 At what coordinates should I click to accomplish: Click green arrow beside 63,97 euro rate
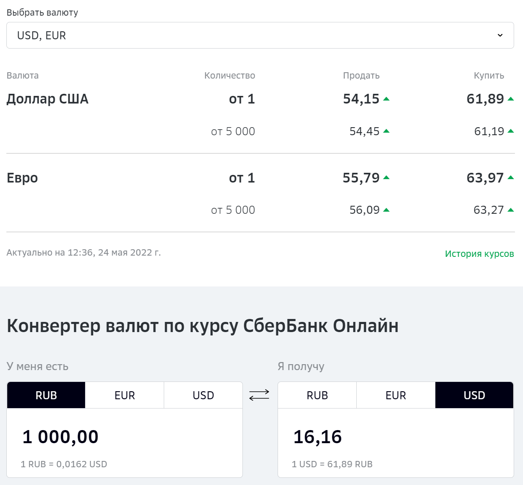click(x=511, y=177)
